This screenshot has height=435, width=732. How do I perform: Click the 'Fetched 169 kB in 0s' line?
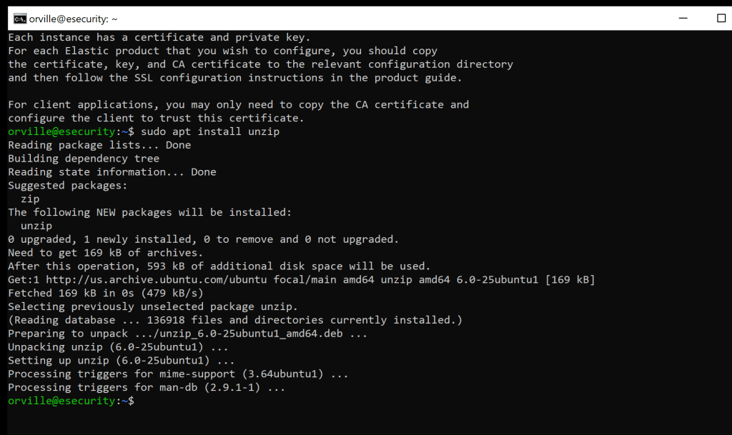pyautogui.click(x=106, y=293)
